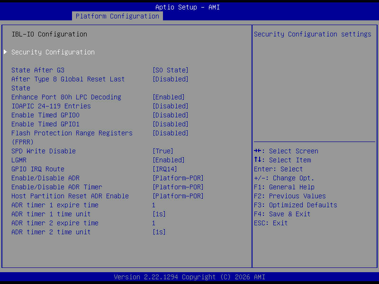379x284 pixels.
Task: Select ADR timer 2 expire time
Action: click(55, 222)
